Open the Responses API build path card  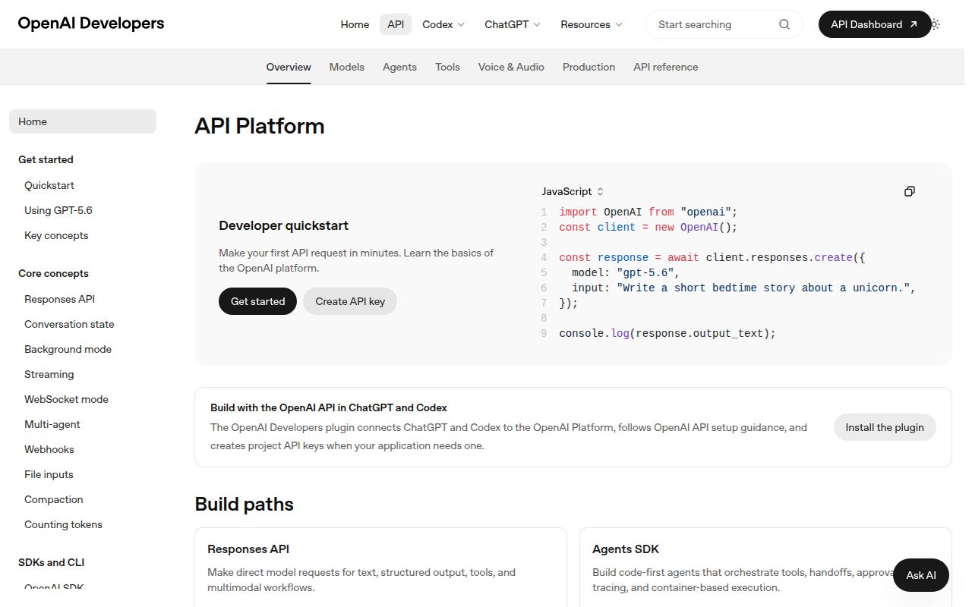(380, 567)
